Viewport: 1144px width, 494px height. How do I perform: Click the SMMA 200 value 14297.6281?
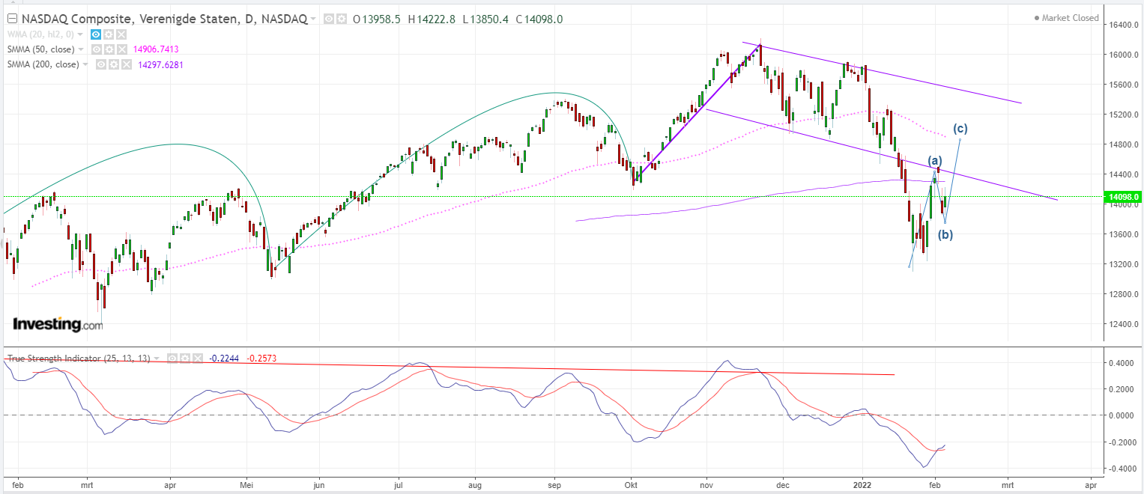pyautogui.click(x=161, y=64)
